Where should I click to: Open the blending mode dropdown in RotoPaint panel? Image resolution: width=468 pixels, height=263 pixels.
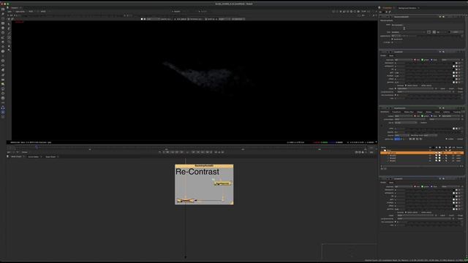[x=431, y=135]
